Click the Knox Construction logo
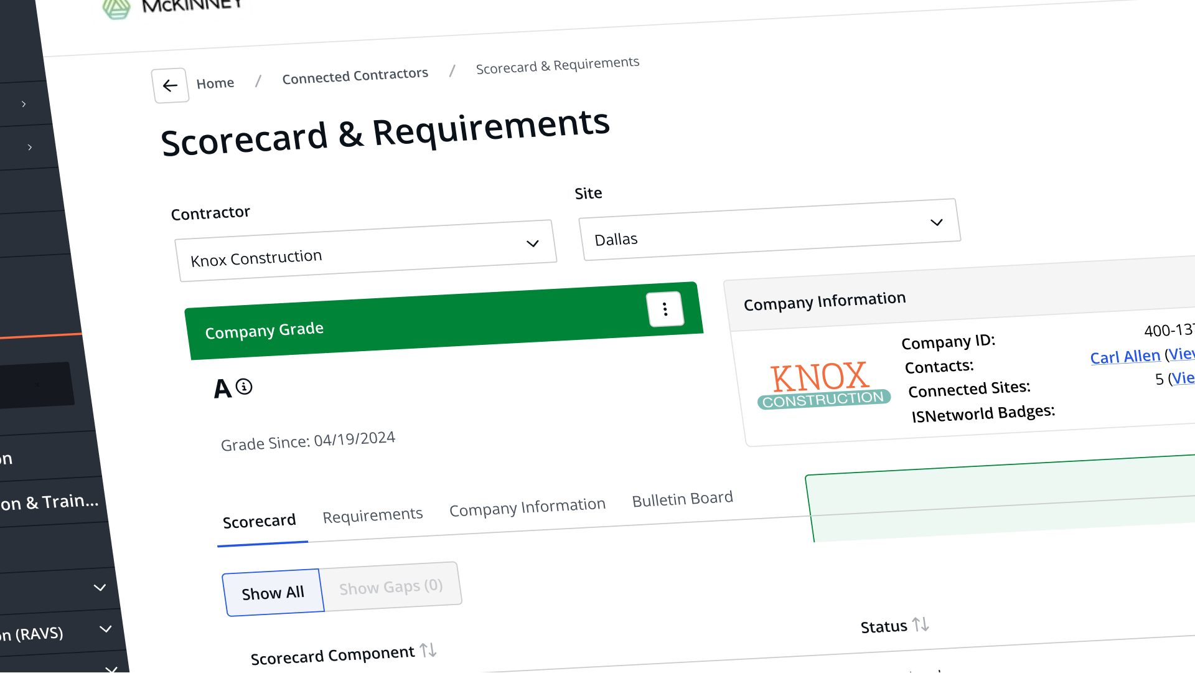Viewport: 1195px width, 673px height. [x=823, y=385]
